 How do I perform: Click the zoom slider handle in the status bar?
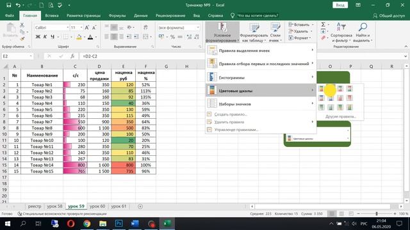[x=377, y=213]
